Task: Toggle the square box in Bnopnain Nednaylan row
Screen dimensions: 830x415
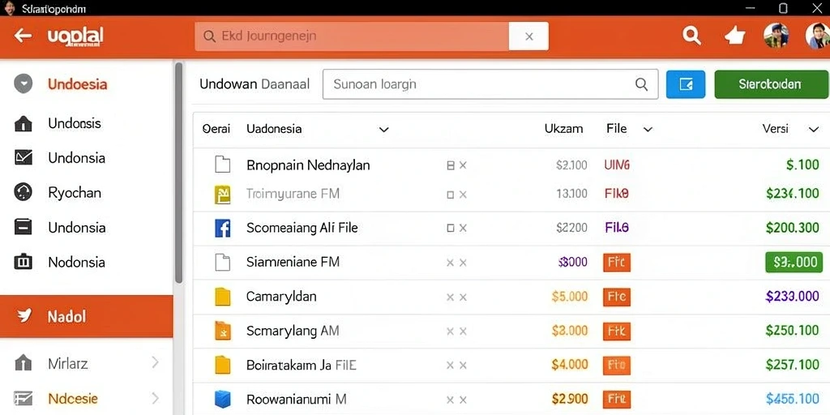Action: [x=451, y=165]
